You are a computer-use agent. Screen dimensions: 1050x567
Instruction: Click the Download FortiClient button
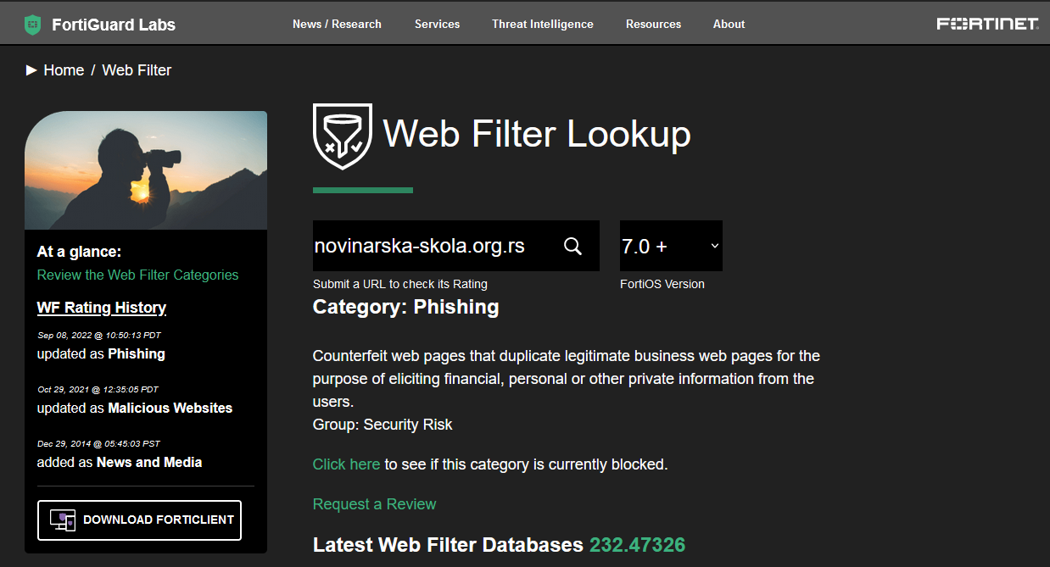(140, 520)
